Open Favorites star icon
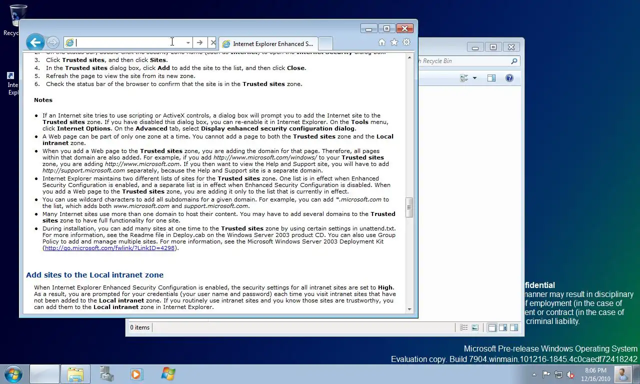640x384 pixels. [394, 42]
